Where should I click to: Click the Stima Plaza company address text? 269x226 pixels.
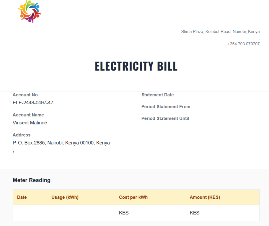tap(220, 32)
